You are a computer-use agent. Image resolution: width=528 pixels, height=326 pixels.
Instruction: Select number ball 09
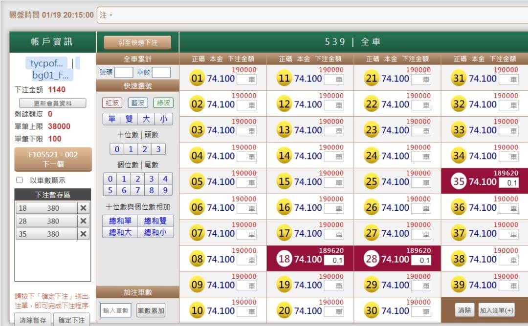click(x=197, y=285)
